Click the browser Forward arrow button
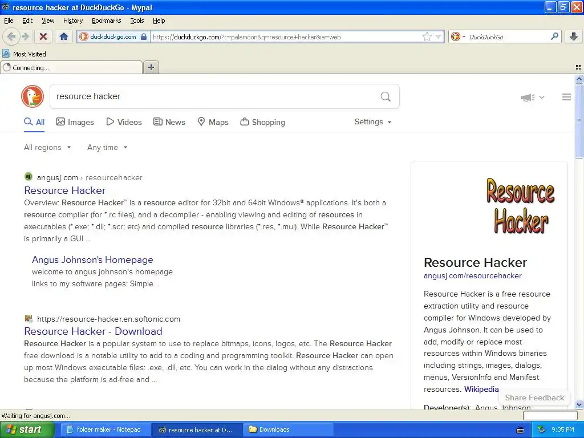 click(x=25, y=36)
